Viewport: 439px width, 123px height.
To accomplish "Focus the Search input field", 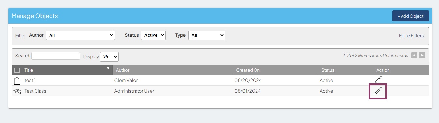I will [x=56, y=56].
